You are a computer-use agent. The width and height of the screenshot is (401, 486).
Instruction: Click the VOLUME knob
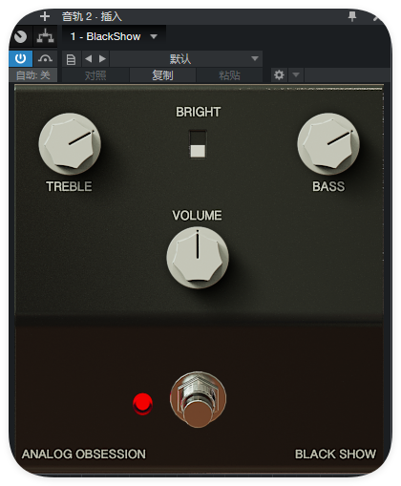[x=198, y=258]
